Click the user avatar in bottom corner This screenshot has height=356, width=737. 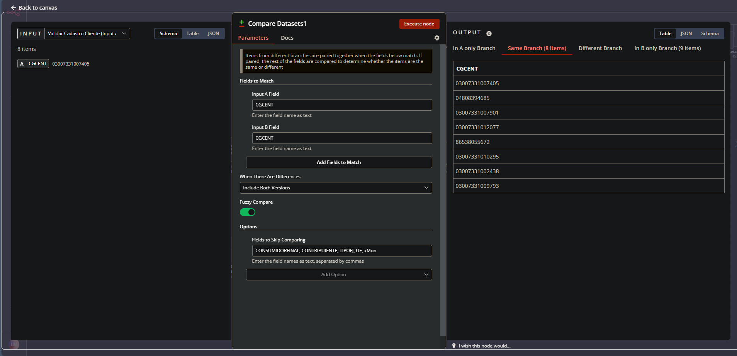click(x=14, y=344)
